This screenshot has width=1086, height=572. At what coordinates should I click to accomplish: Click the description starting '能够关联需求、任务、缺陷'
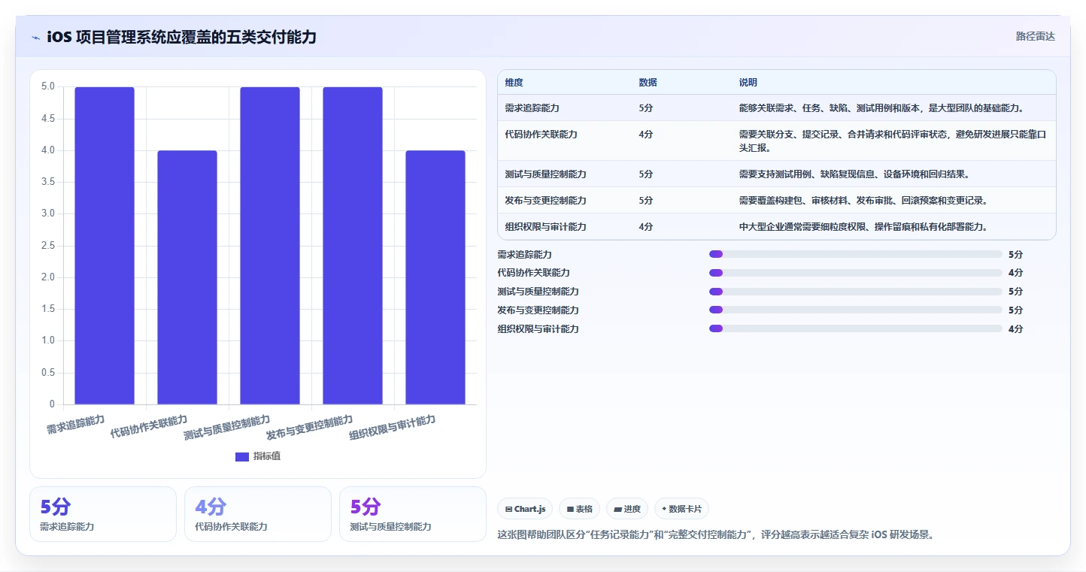tap(881, 108)
